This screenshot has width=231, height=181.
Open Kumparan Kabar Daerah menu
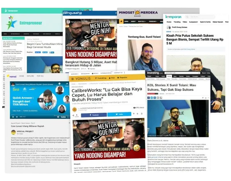218,22
